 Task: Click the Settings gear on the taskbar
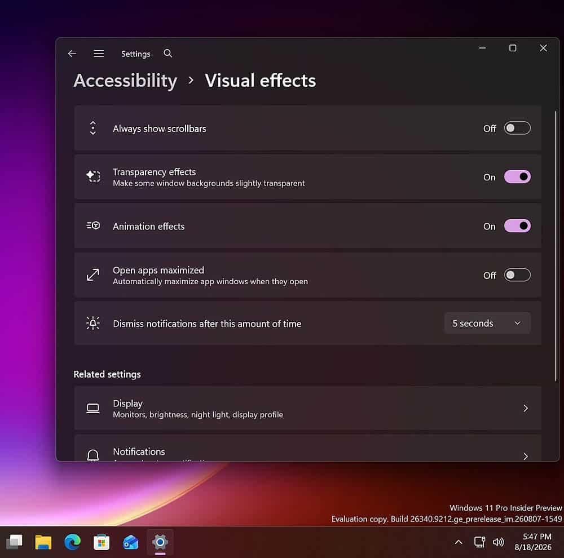coord(160,542)
